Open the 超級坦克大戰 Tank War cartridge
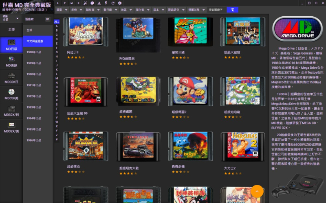 (138, 146)
